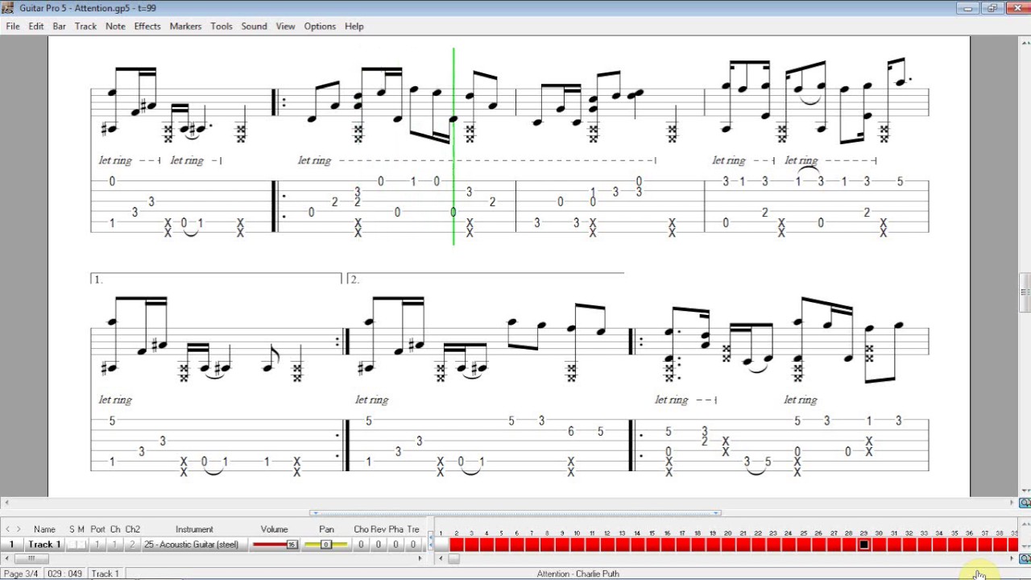The image size is (1031, 580).
Task: Click the Pha (phaser) value for Track 1
Action: [396, 545]
